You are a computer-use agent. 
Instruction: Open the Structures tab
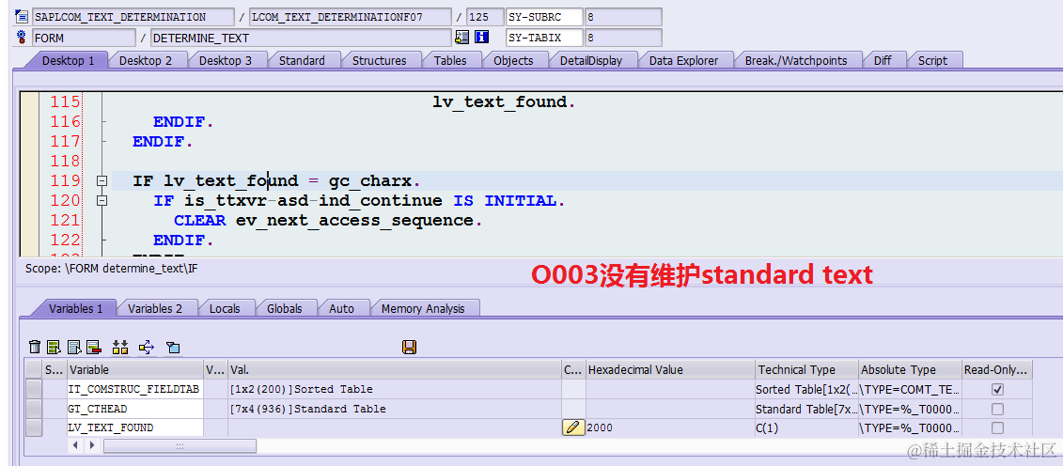tap(379, 60)
